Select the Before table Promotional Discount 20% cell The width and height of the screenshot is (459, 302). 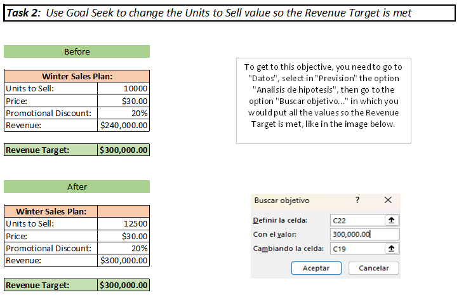123,113
